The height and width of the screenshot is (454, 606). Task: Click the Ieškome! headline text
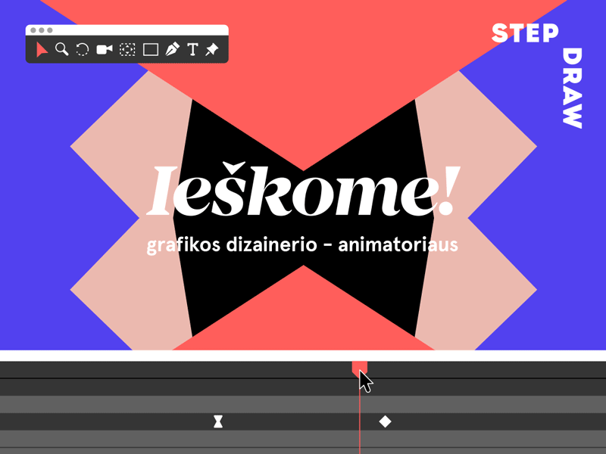tap(303, 189)
